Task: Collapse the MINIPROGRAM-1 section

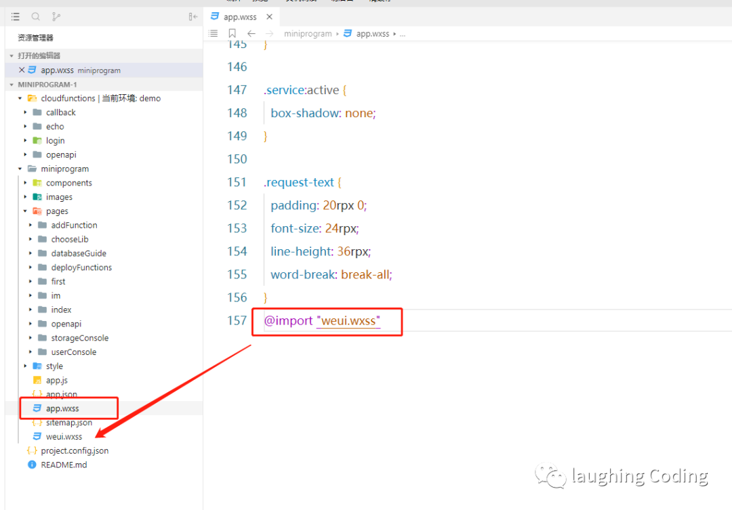Action: (12, 85)
